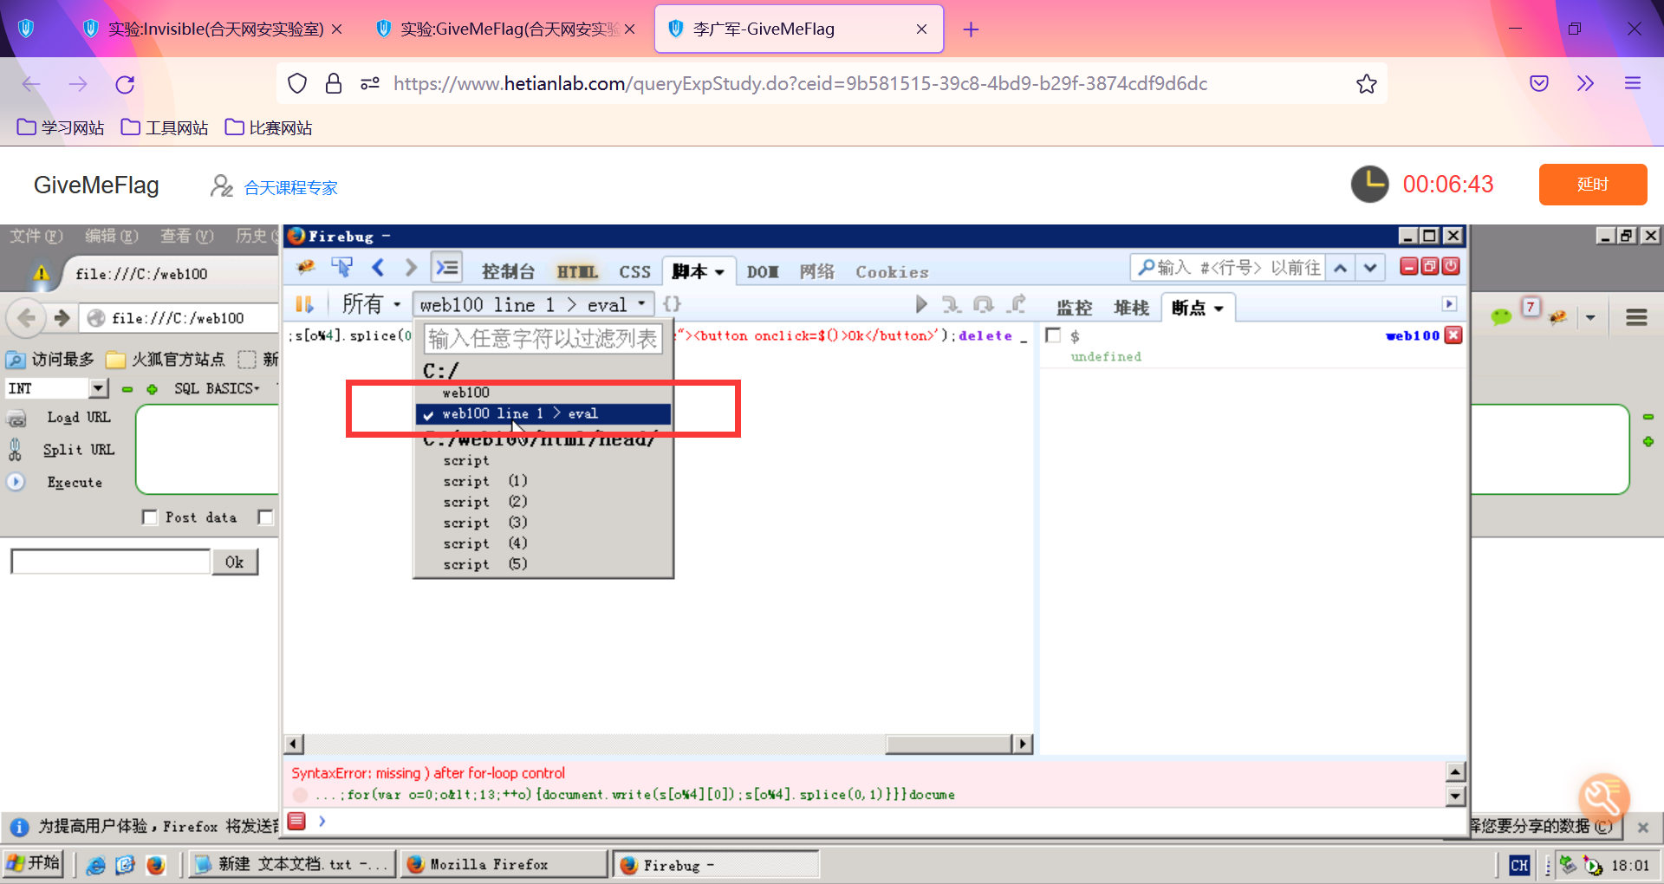Minimize Firebug with the red minus icon
This screenshot has width=1664, height=884.
[x=1409, y=267]
